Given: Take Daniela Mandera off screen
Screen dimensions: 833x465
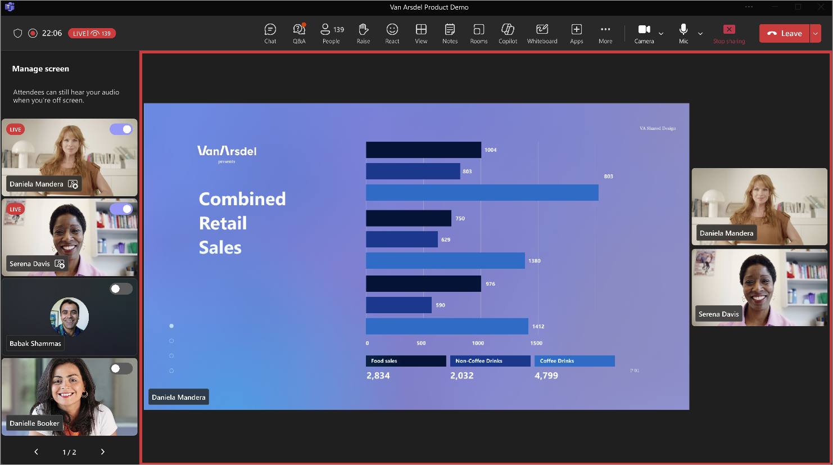Looking at the screenshot, I should click(x=121, y=129).
